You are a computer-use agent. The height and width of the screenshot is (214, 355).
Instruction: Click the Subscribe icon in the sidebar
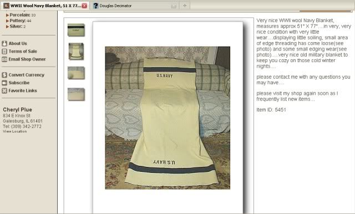point(4,83)
